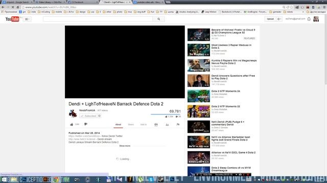
Task: Click browser back arrow
Action: coord(3,7)
